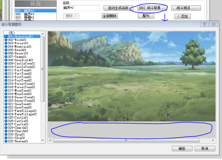Close the 战斗背景图形 dialog
This screenshot has height=160, width=222.
[214, 25]
